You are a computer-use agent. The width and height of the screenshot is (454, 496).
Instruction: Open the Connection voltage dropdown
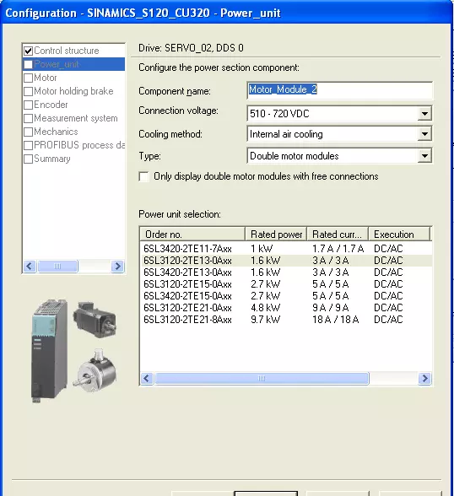tap(424, 113)
